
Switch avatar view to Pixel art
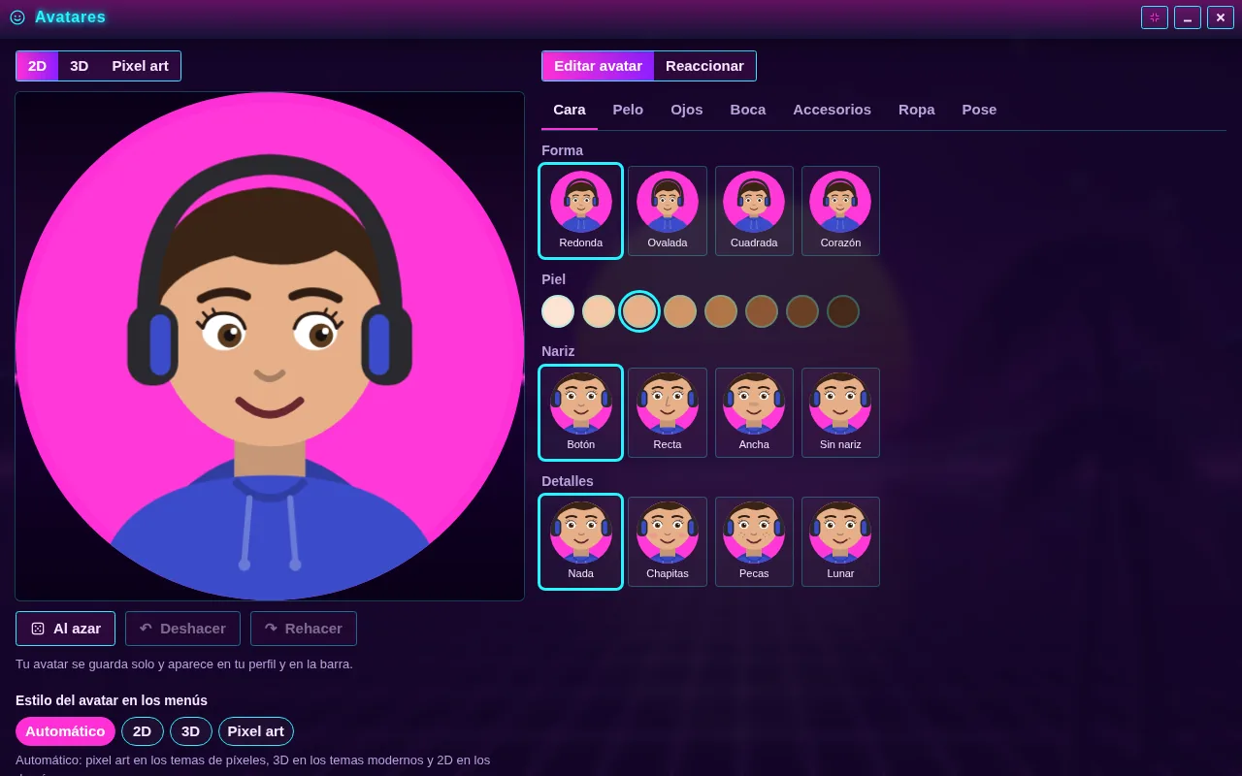click(x=140, y=66)
